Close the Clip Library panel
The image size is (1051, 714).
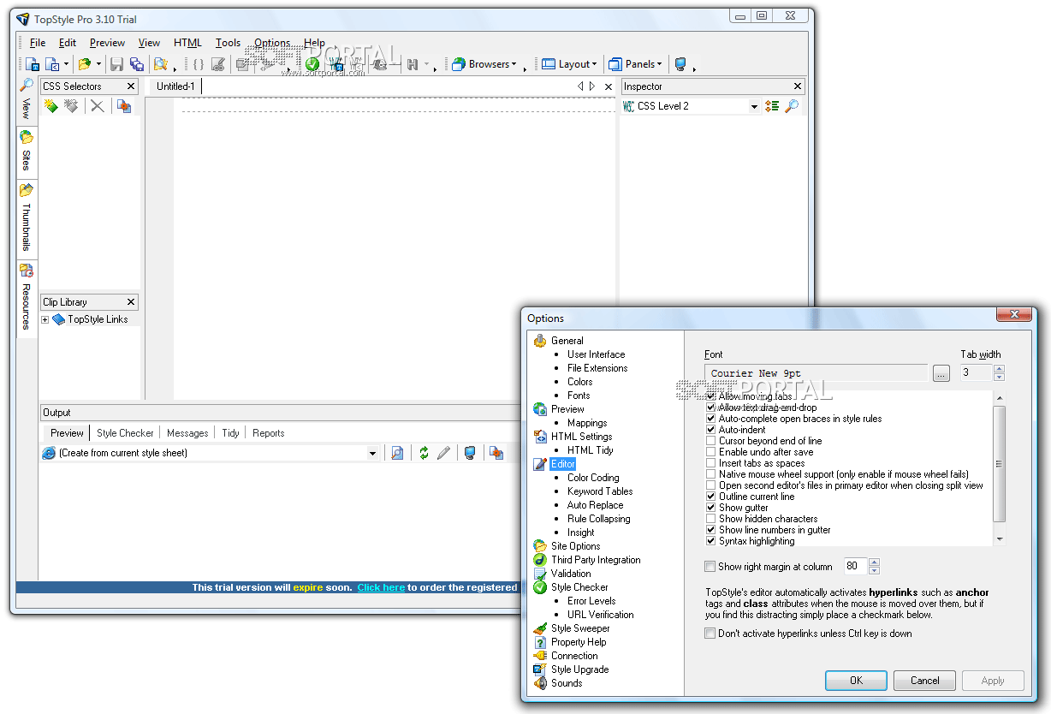pos(131,302)
